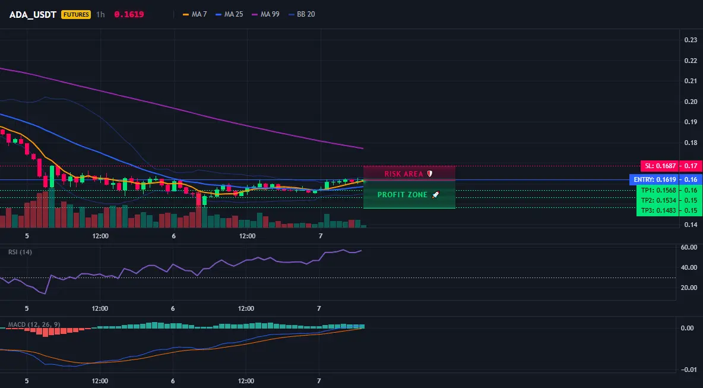Click the 0.19 price axis label
Viewport: 703px width, 388px height.
(691, 122)
